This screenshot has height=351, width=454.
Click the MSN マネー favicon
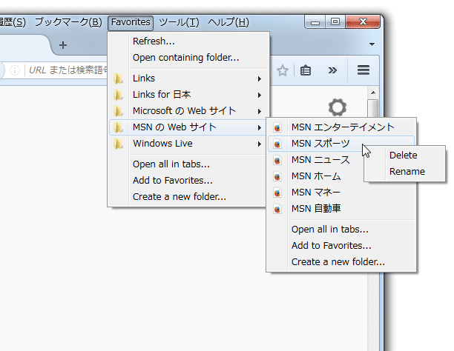[277, 193]
